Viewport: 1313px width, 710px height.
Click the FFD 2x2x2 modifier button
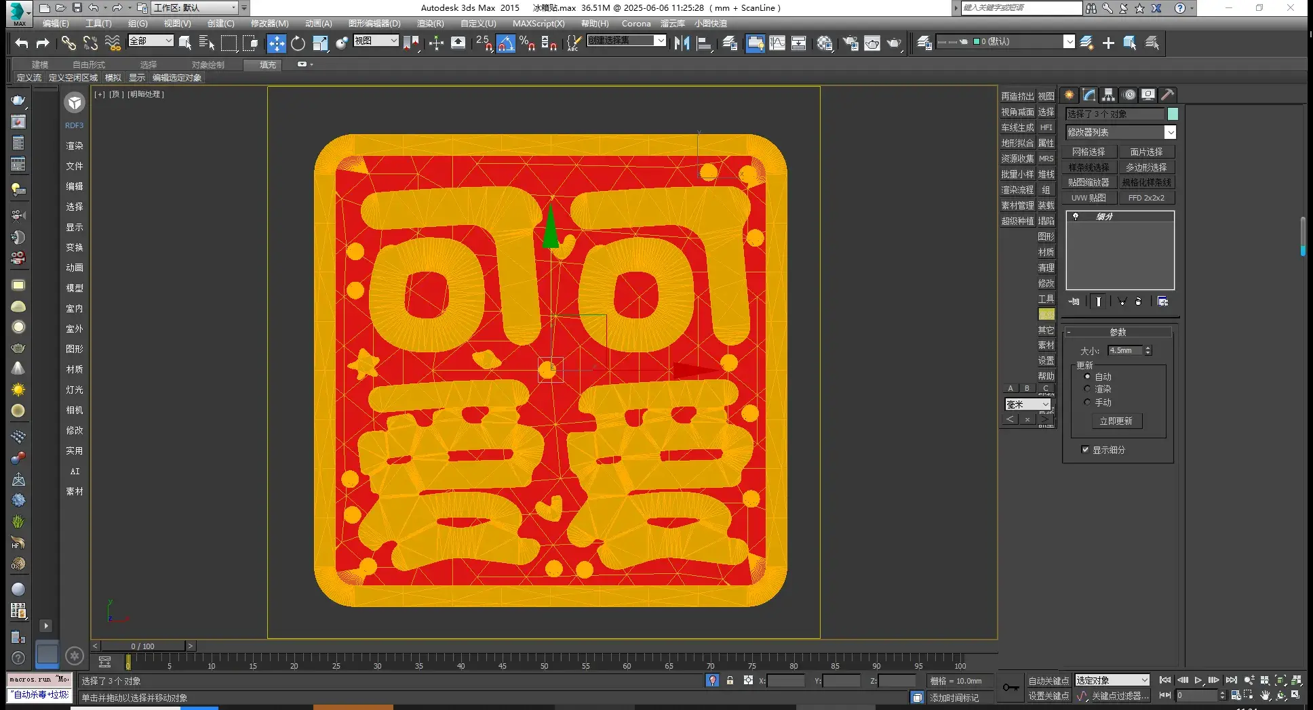pos(1146,198)
